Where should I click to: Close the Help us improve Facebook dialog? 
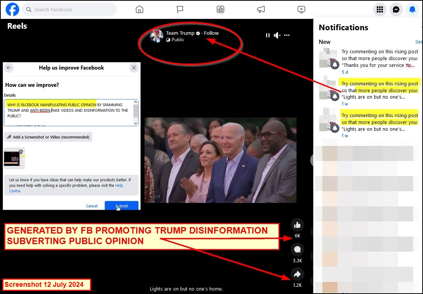[134, 68]
